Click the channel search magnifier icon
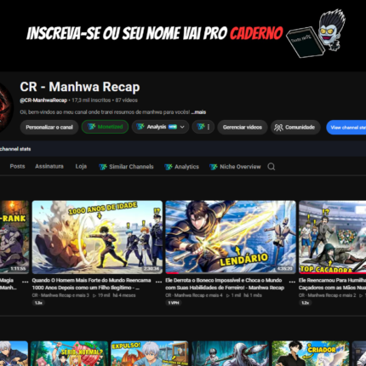 (272, 167)
